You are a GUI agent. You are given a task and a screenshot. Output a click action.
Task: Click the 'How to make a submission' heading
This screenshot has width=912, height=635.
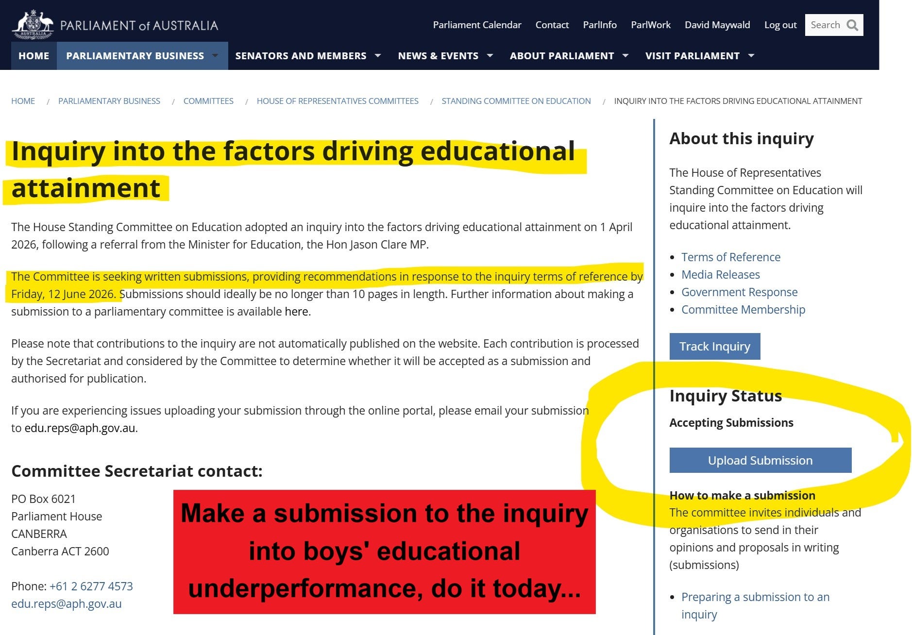[x=743, y=496]
